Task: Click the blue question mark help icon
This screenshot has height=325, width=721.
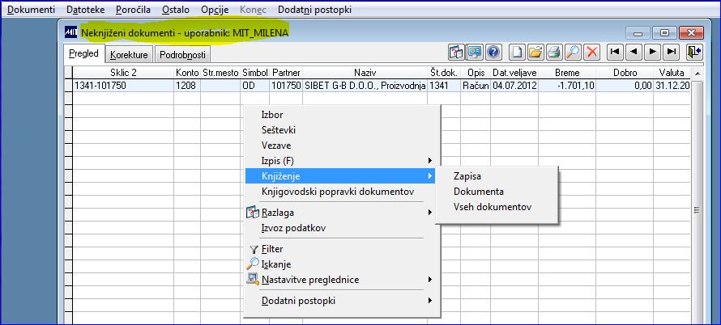Action: (493, 53)
